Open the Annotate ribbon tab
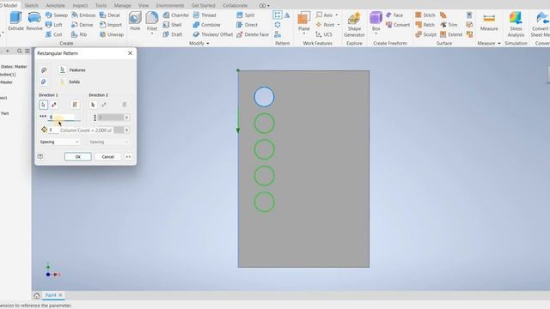 click(55, 6)
